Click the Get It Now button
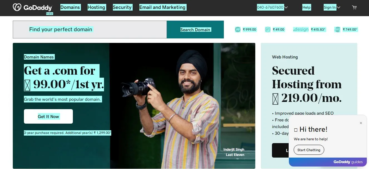 pyautogui.click(x=48, y=116)
